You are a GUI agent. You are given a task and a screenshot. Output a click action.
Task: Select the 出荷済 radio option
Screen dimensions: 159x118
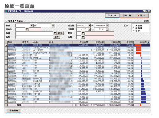tap(134, 28)
